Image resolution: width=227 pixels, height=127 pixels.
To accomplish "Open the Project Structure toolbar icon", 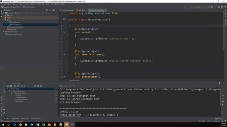I will [219, 7].
